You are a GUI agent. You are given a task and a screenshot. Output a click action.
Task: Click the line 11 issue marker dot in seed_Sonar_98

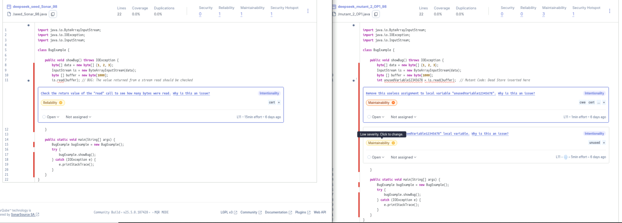(x=28, y=81)
